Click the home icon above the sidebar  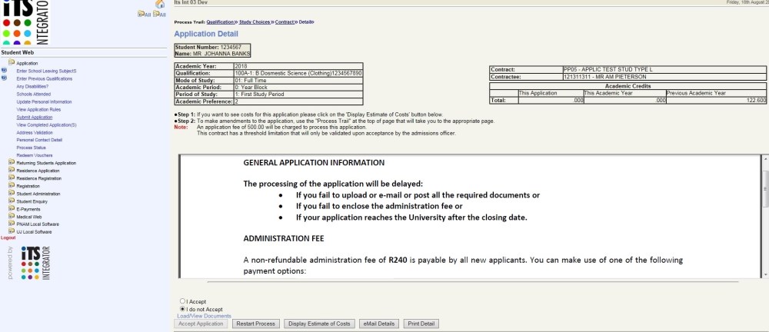pos(160,5)
